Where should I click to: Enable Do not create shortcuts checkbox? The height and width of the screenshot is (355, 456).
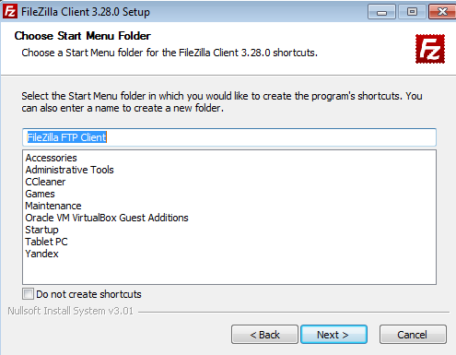click(x=28, y=294)
